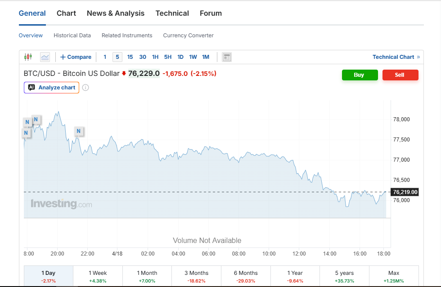
Task: Select the 1D chart interval
Action: [180, 57]
